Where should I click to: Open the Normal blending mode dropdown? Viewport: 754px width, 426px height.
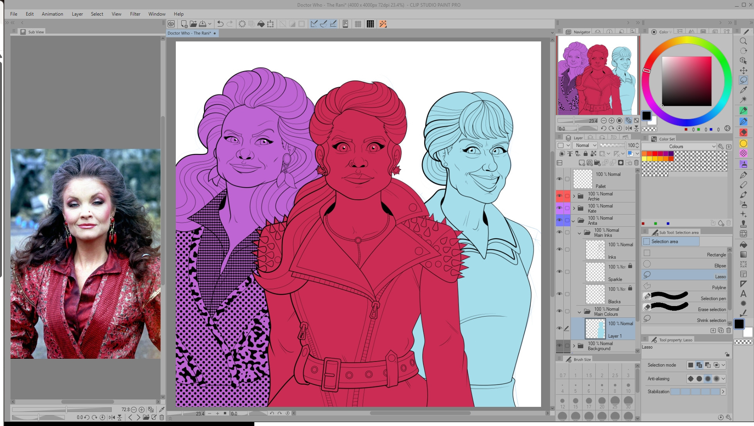coord(585,145)
